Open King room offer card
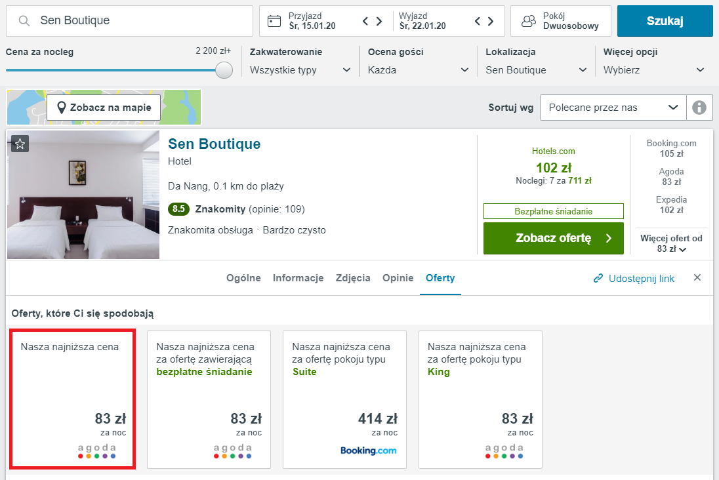 (x=481, y=399)
